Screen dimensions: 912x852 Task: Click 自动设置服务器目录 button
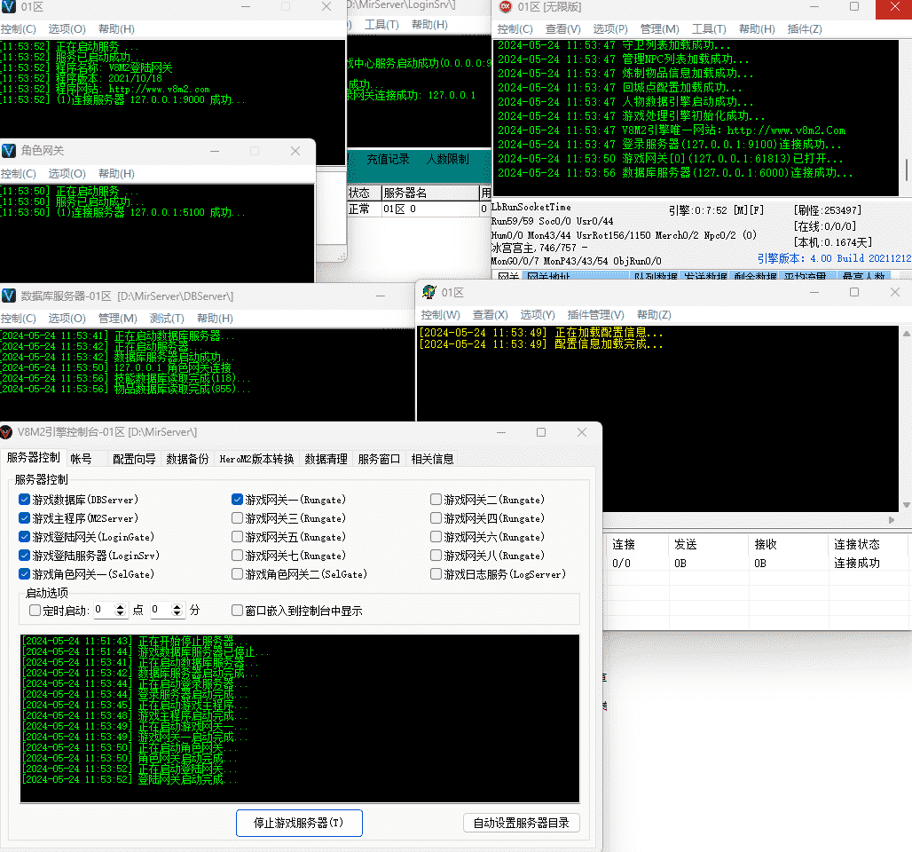point(521,823)
